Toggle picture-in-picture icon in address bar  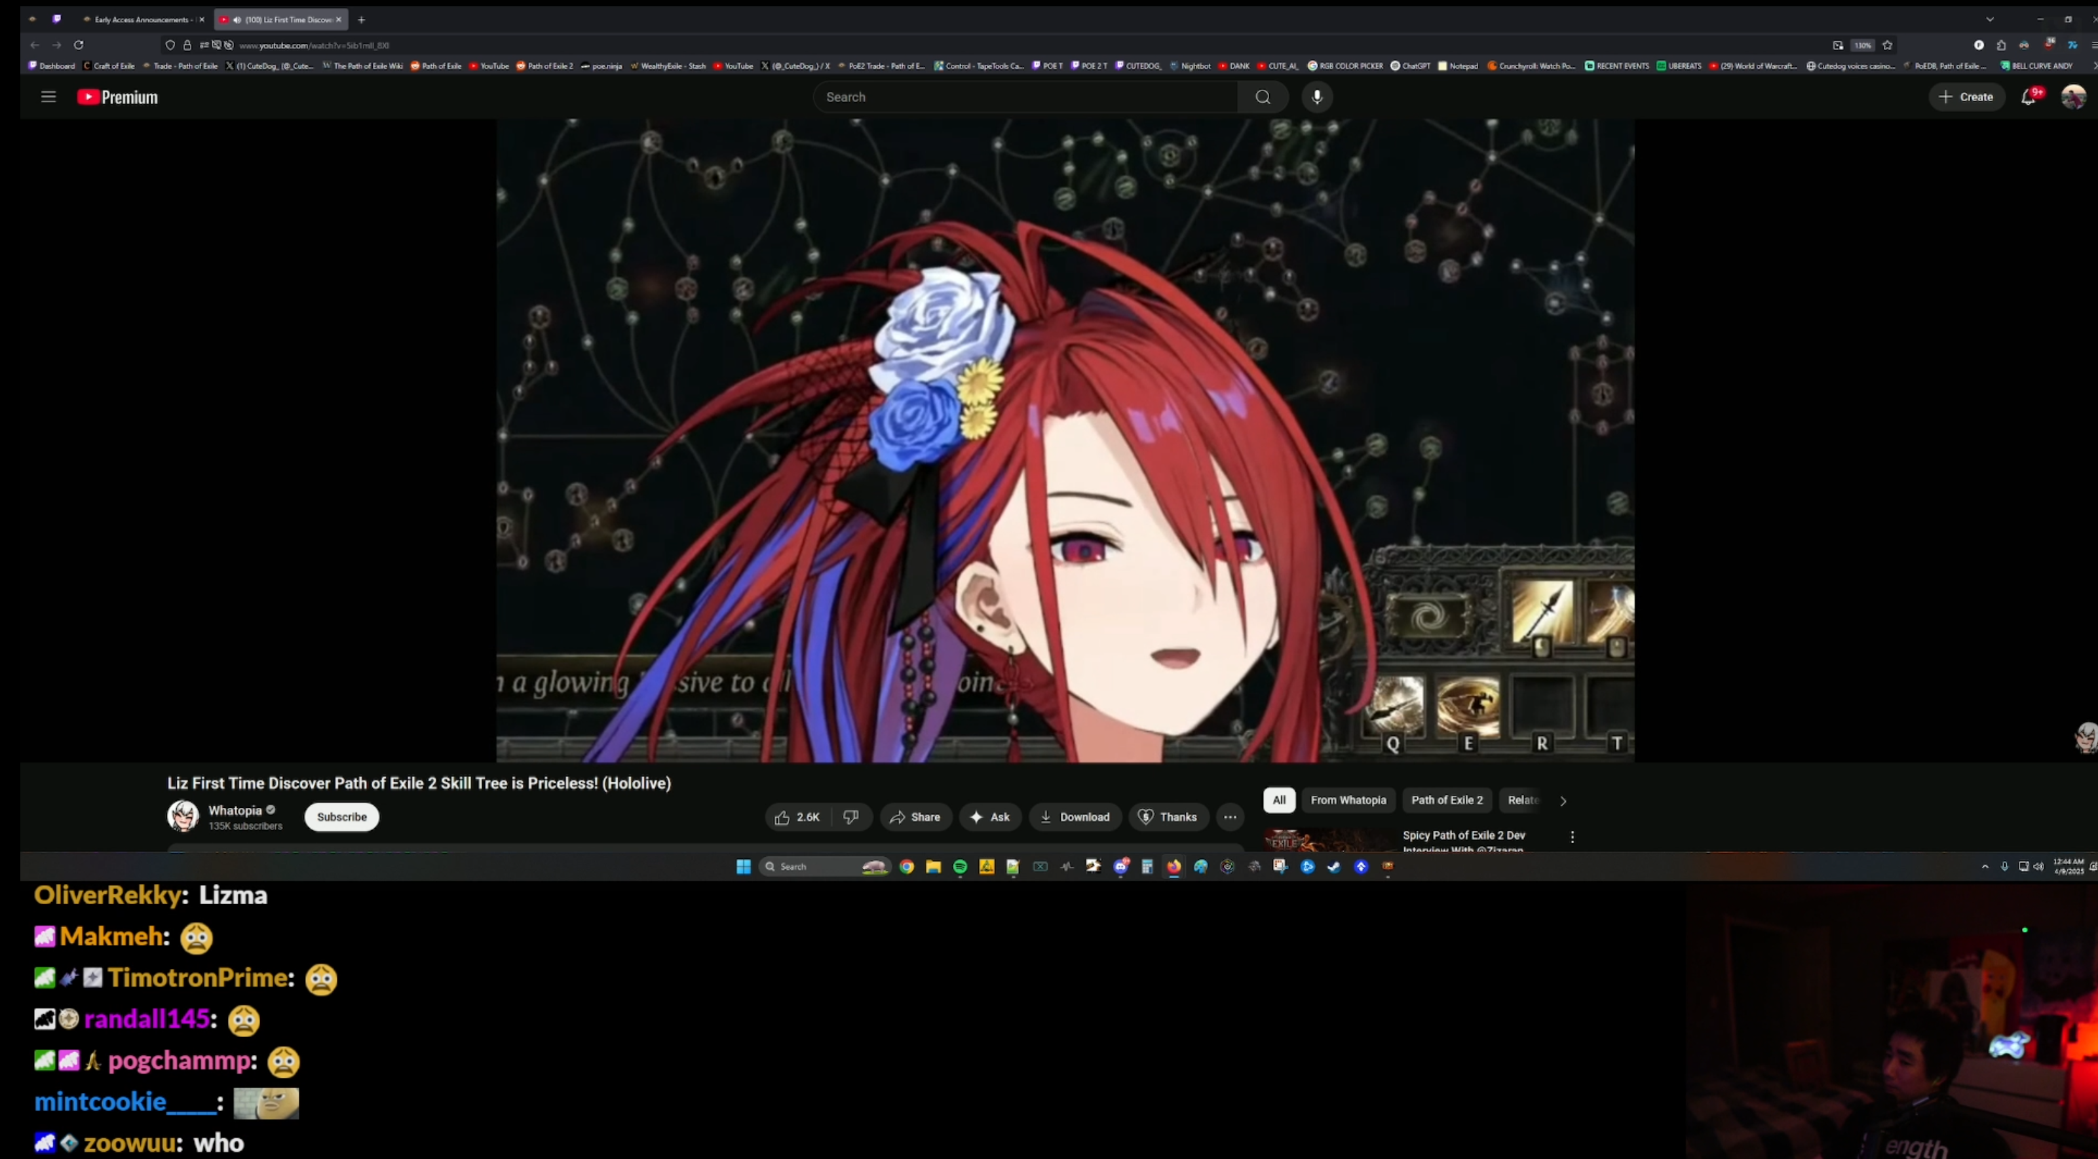pos(1838,46)
